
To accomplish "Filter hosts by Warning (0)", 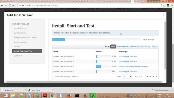I will click(x=135, y=47).
